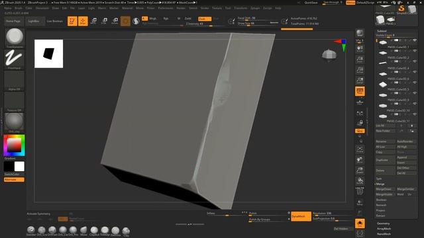The width and height of the screenshot is (424, 238).
Task: Select the black secondary color swatch
Action: point(9,167)
